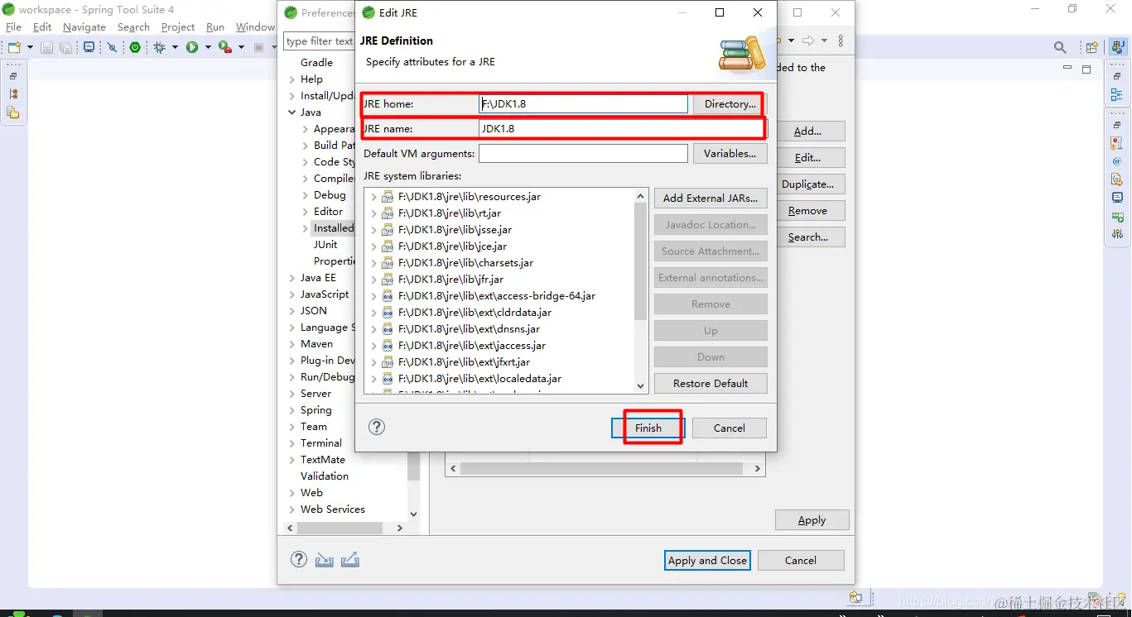Open the Run menu

215,27
